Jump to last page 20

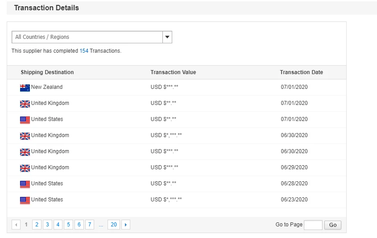click(x=114, y=225)
